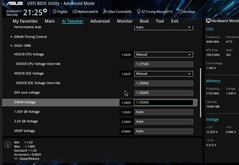Click the 3600 MHz CPU frequency value
This screenshot has width=239, height=165.
(x=213, y=42)
